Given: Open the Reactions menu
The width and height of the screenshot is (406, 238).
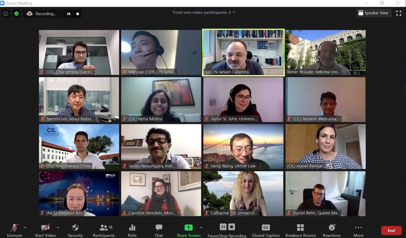Looking at the screenshot, I should click(332, 230).
